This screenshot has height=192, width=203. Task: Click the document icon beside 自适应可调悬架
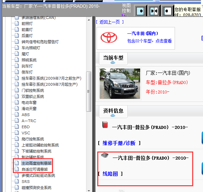click(x=17, y=169)
